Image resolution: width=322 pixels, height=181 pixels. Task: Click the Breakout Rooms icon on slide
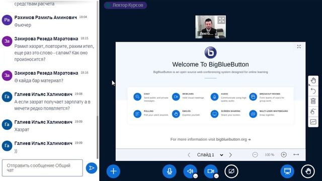253,97
